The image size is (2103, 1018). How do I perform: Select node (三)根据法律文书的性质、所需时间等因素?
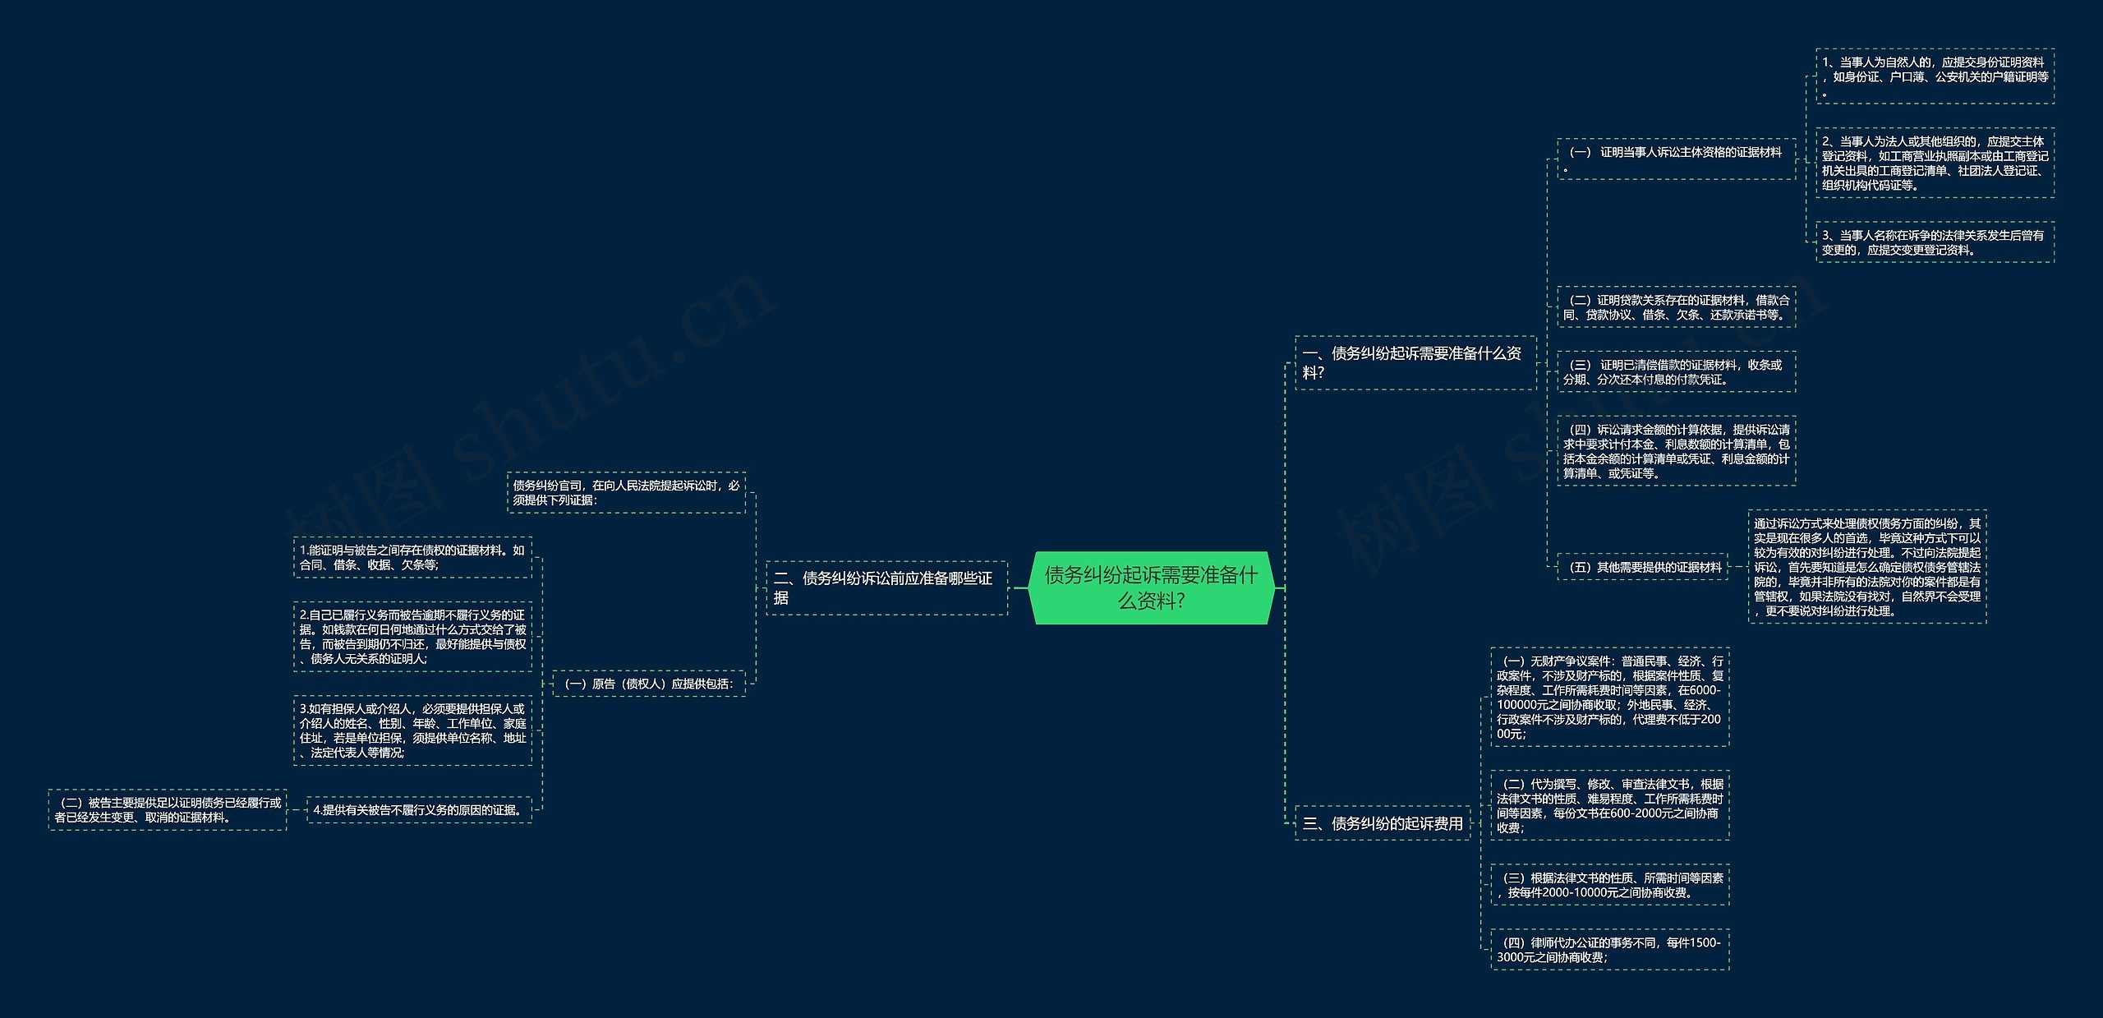pyautogui.click(x=1610, y=885)
